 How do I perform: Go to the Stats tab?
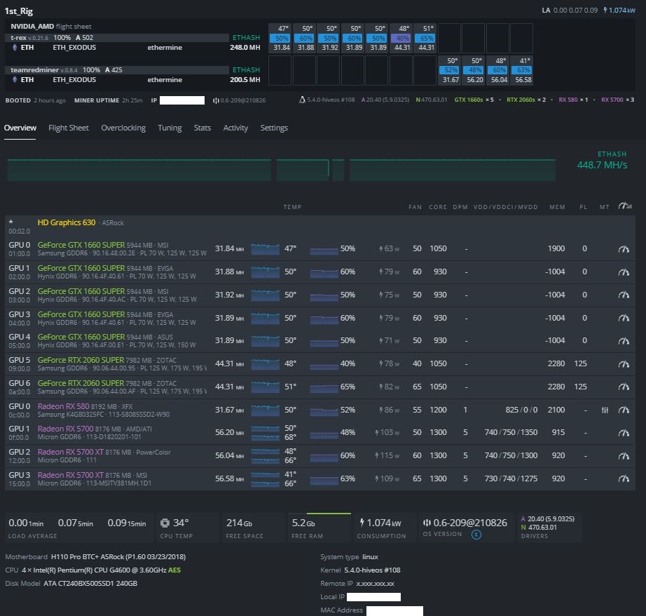[202, 128]
